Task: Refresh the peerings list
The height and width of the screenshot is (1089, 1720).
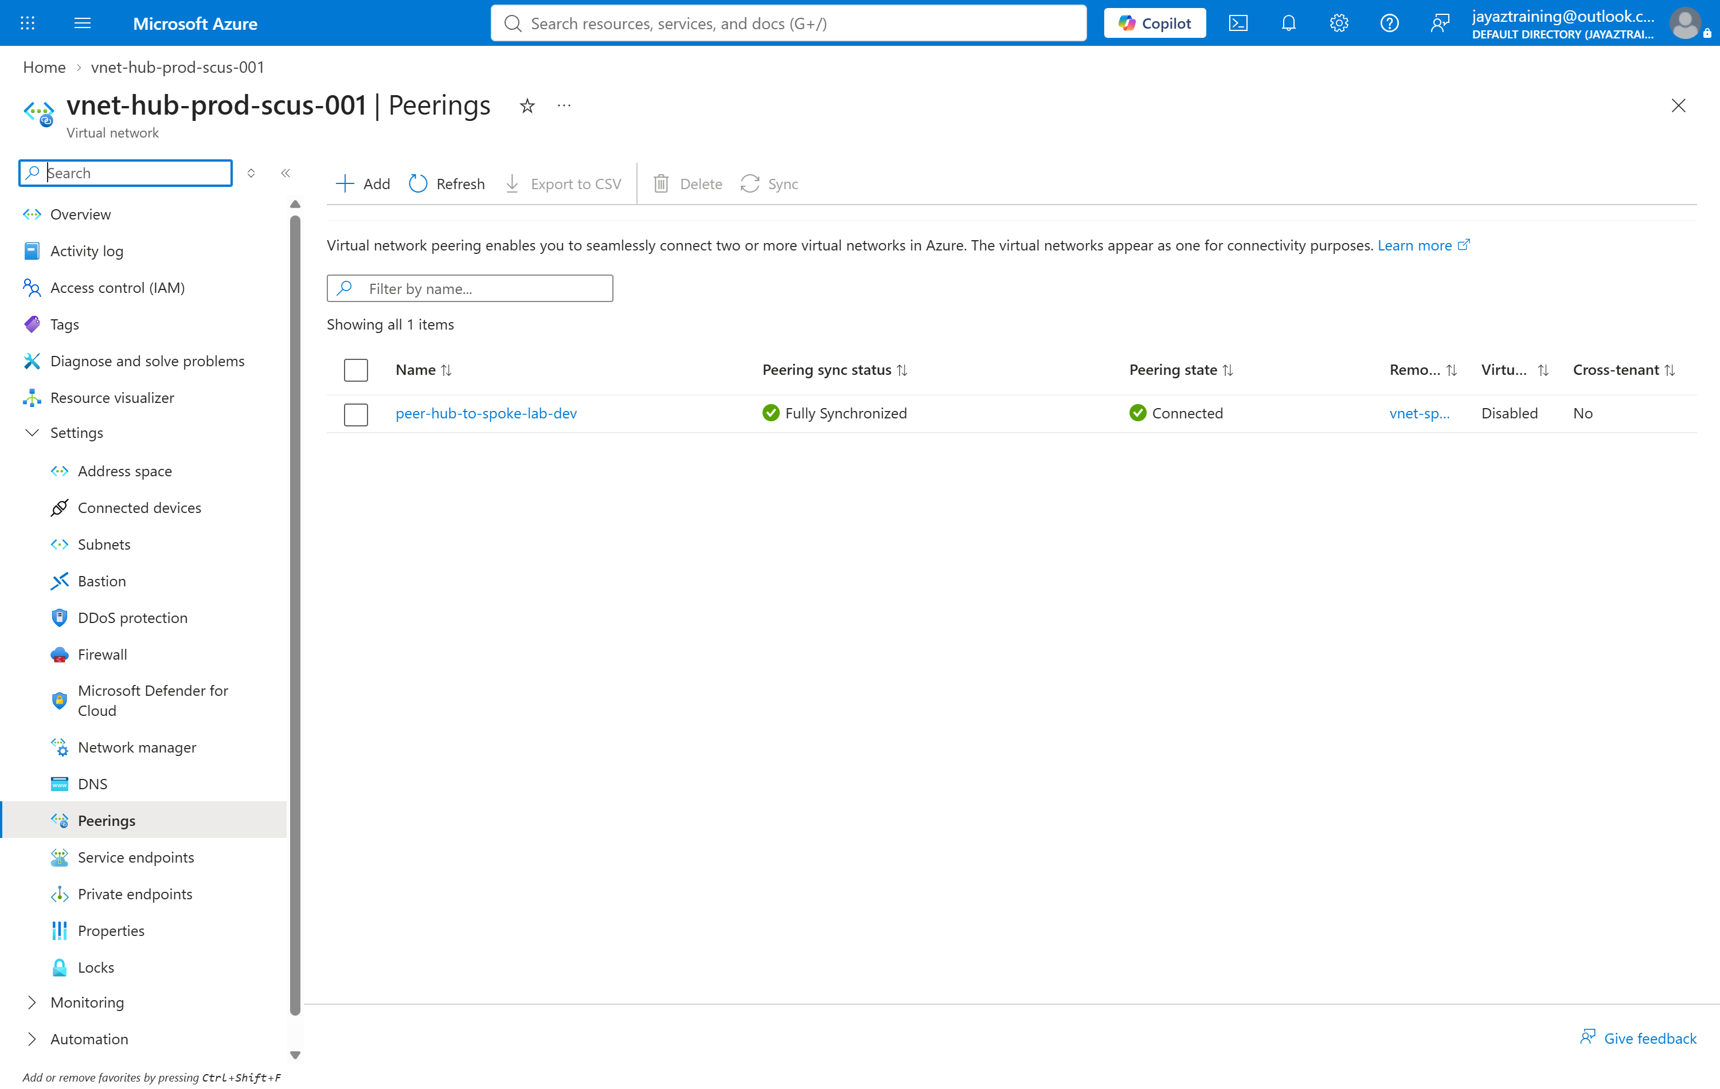Action: pyautogui.click(x=447, y=183)
